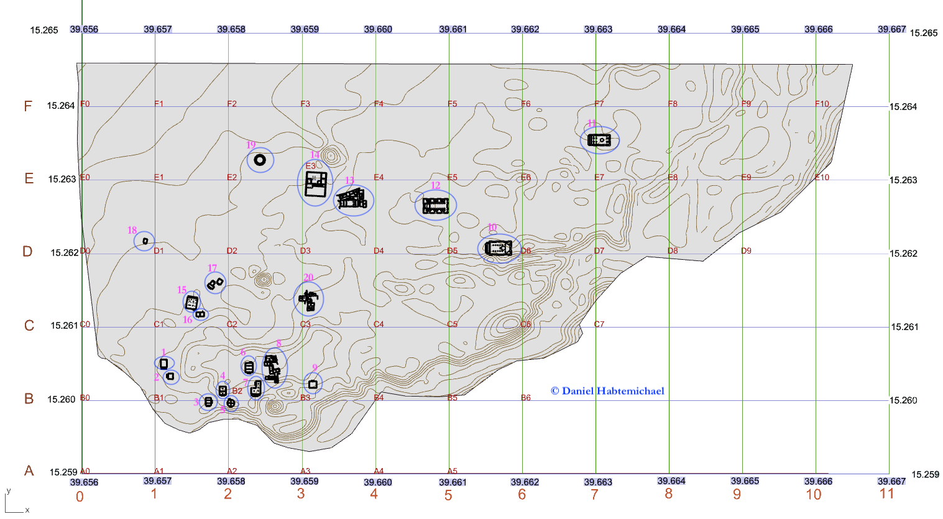Click the small structure numbered 18
Image resolution: width=943 pixels, height=519 pixels.
[x=145, y=241]
